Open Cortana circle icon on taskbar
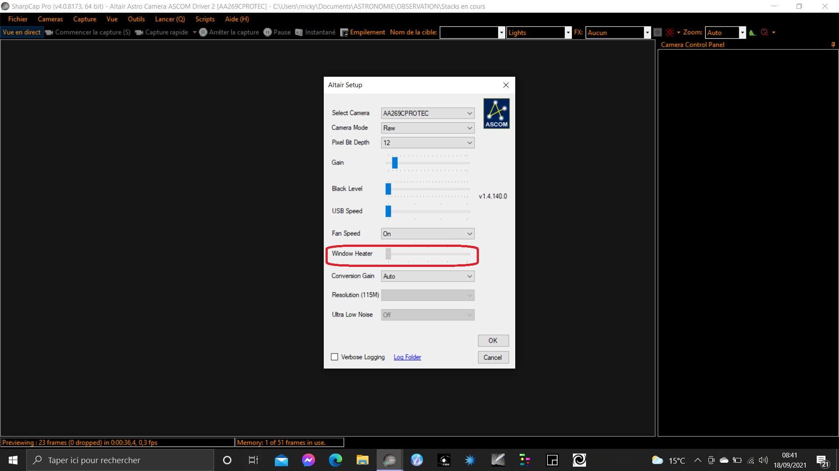 tap(227, 460)
